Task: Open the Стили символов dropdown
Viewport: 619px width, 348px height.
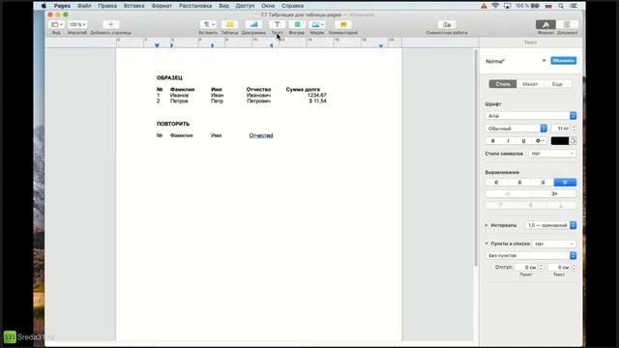Action: pos(552,154)
